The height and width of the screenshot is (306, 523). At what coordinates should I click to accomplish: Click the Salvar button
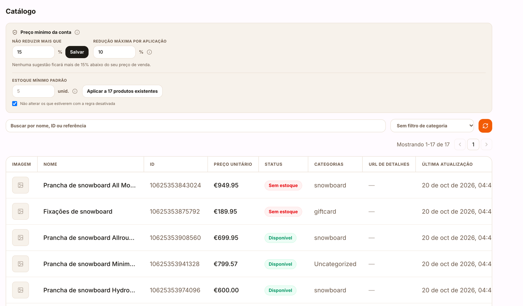tap(77, 52)
